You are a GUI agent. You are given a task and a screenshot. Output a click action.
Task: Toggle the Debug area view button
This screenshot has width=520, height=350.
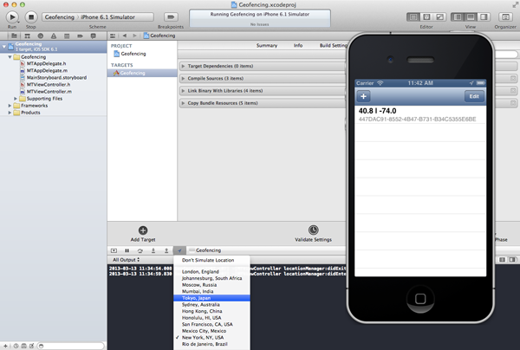pyautogui.click(x=471, y=17)
